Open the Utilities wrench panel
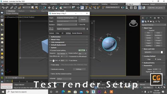The image size is (167, 94). click(162, 18)
